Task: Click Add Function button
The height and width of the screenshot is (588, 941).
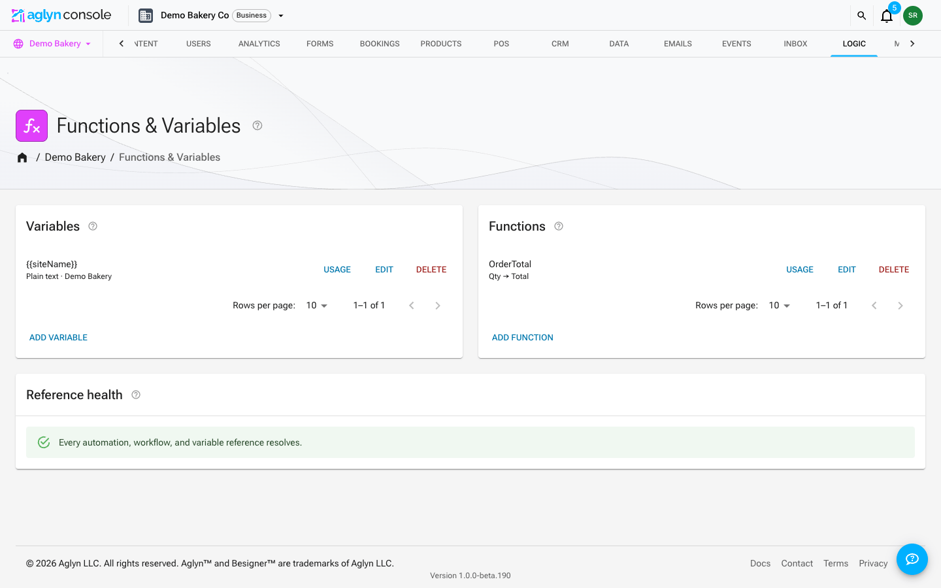Action: [523, 338]
